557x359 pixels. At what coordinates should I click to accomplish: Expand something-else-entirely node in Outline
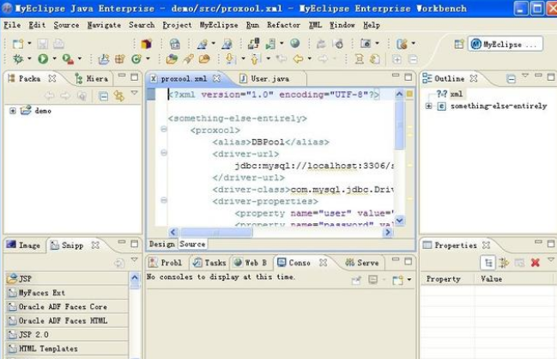coord(428,106)
